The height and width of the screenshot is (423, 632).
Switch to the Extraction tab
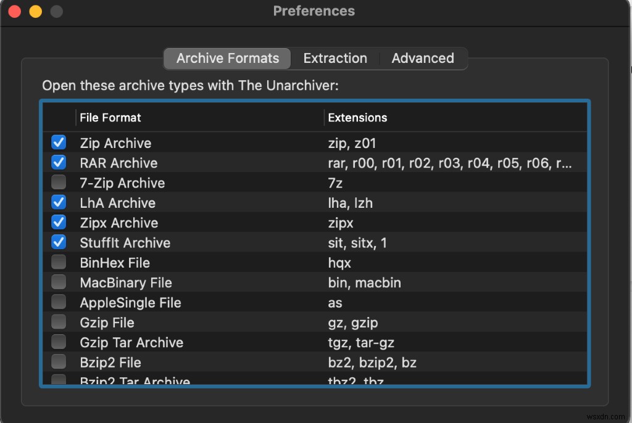coord(335,59)
